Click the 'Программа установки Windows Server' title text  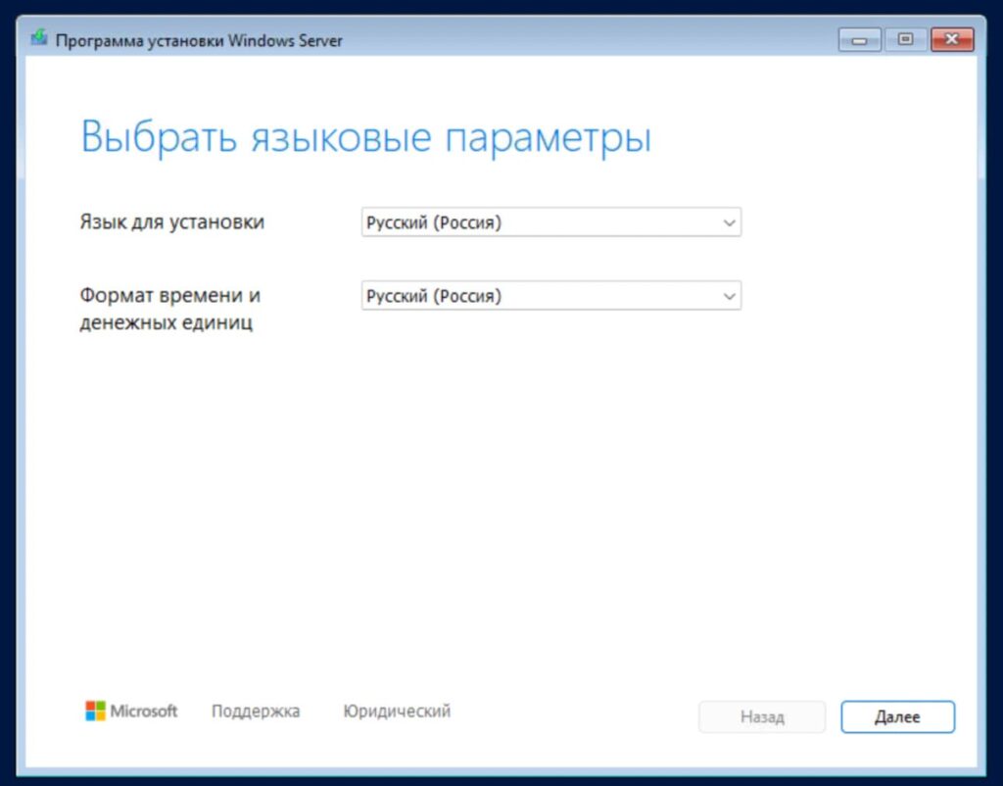pyautogui.click(x=199, y=41)
